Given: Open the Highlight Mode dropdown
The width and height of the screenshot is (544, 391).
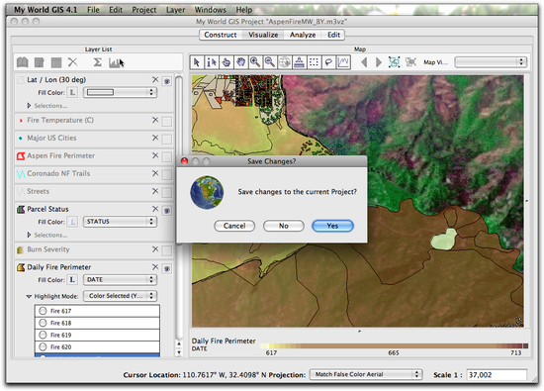Looking at the screenshot, I should [120, 296].
